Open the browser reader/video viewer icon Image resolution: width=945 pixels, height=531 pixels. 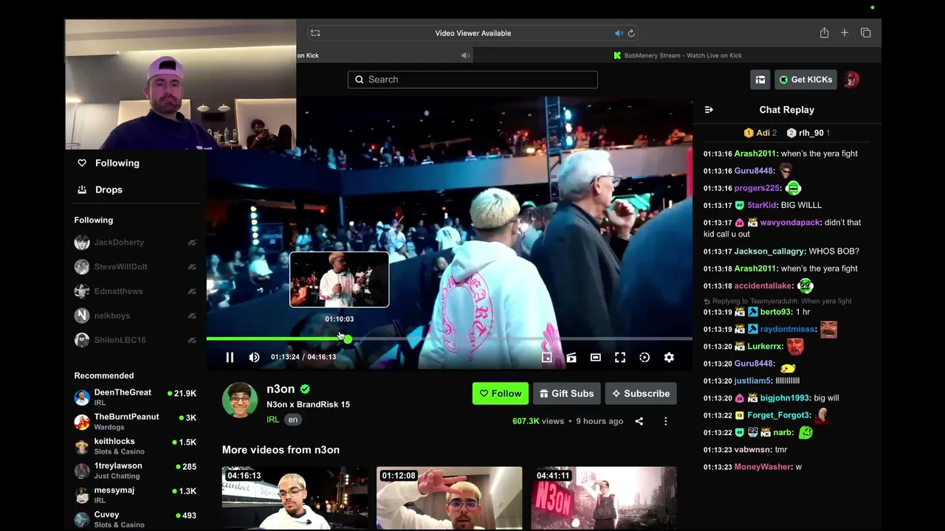point(315,33)
